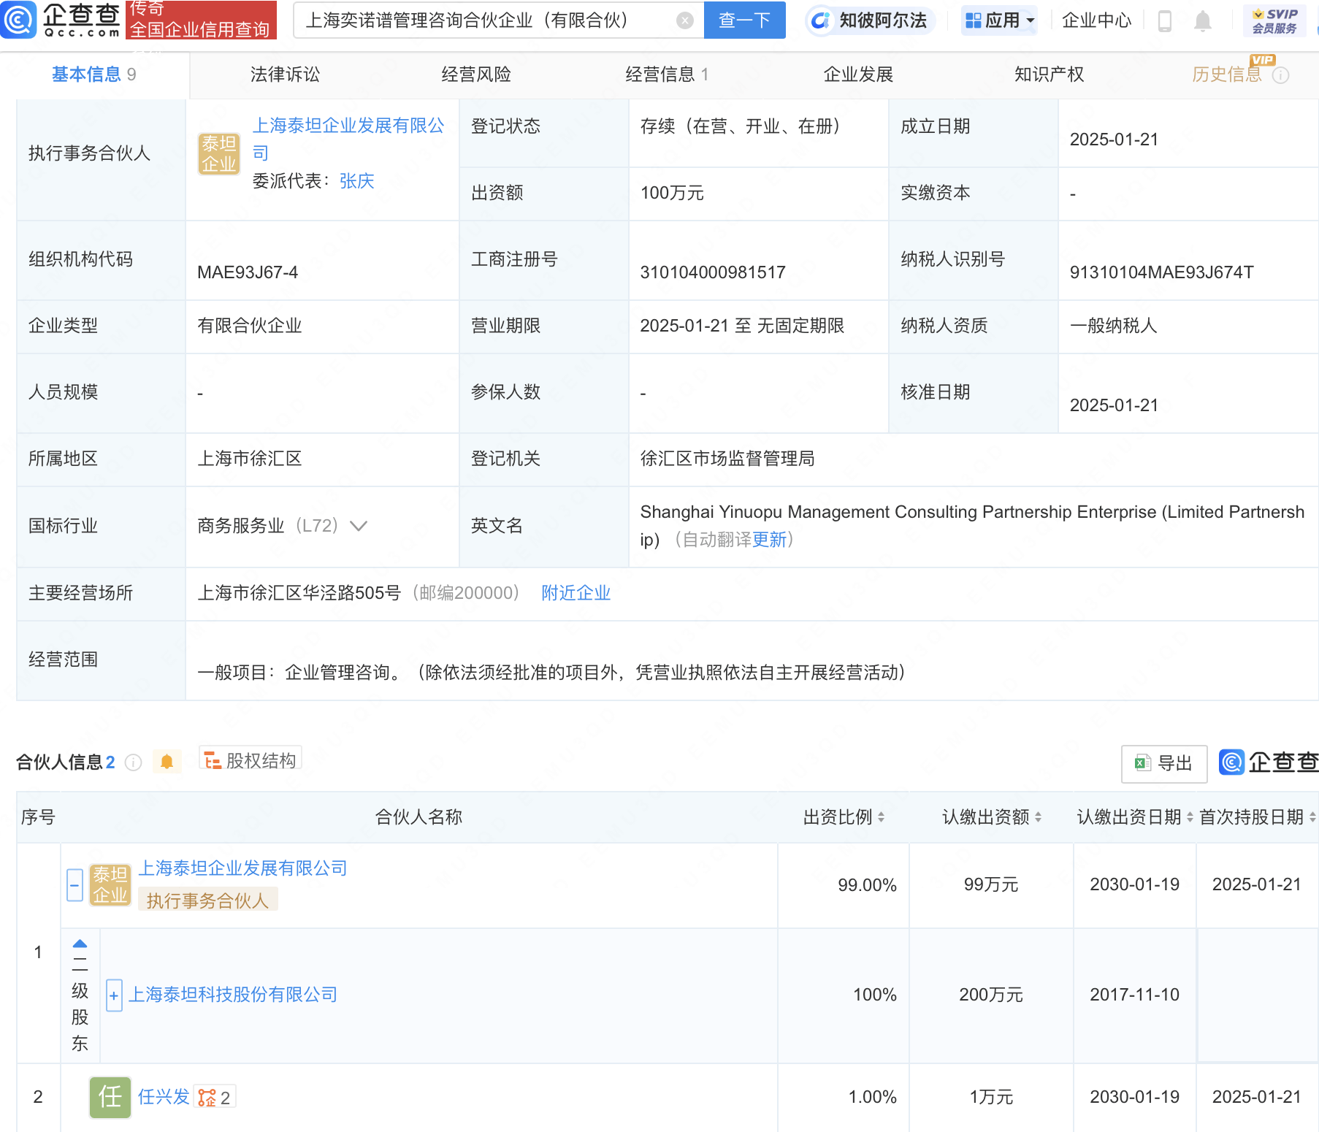
Task: Switch to the 经营风险 tab
Action: 476,74
